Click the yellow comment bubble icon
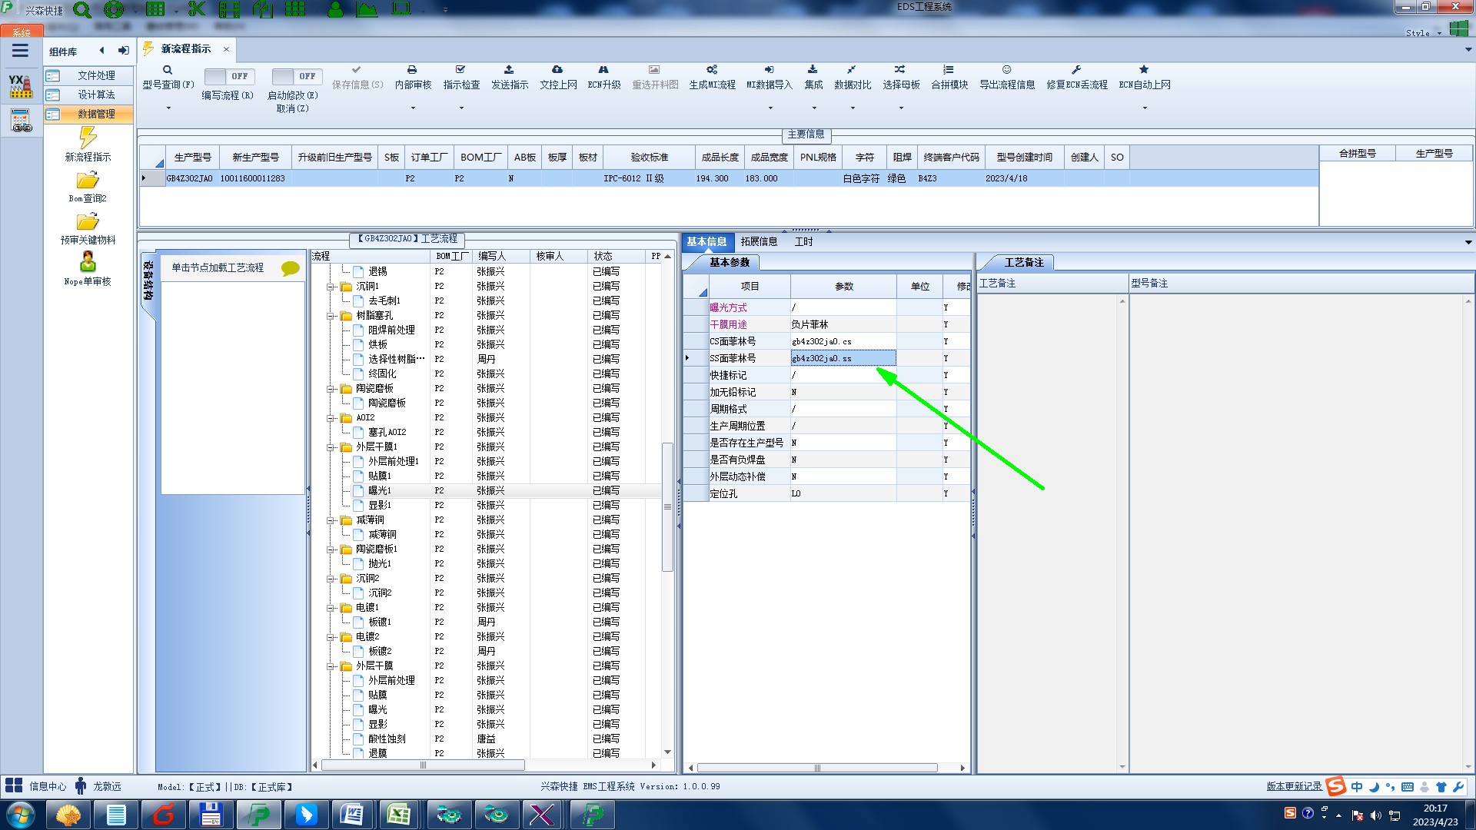The width and height of the screenshot is (1476, 830). coord(290,268)
